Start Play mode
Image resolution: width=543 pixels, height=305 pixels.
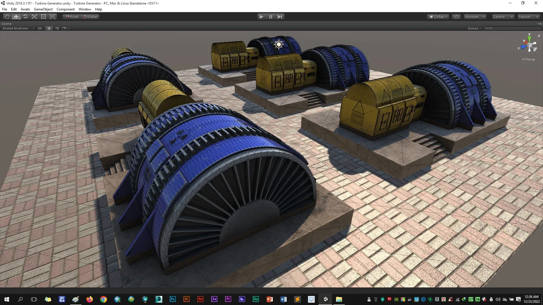tap(261, 17)
